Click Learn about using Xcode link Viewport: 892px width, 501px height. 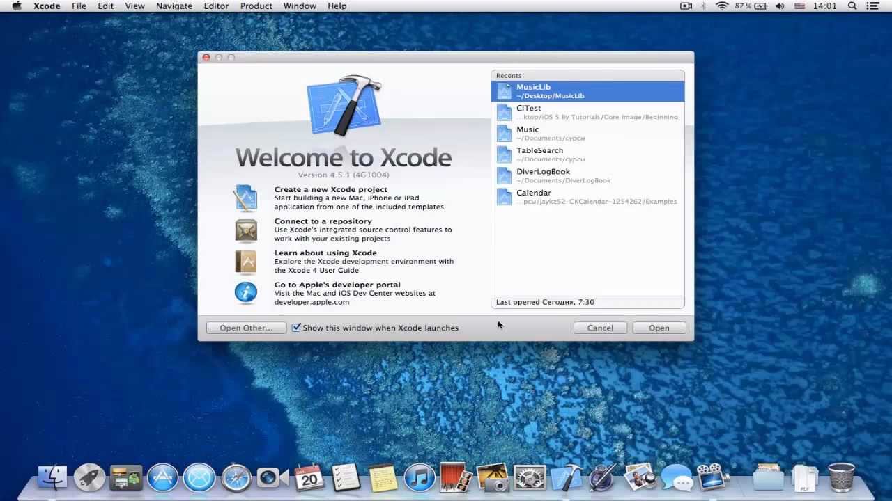coord(325,253)
